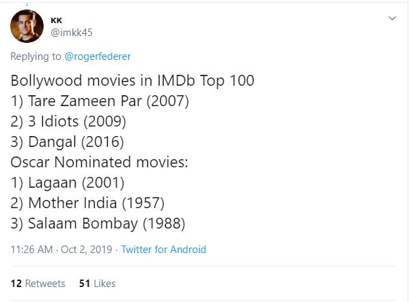The width and height of the screenshot is (409, 302).
Task: View the 12 Retweets list
Action: [x=38, y=283]
